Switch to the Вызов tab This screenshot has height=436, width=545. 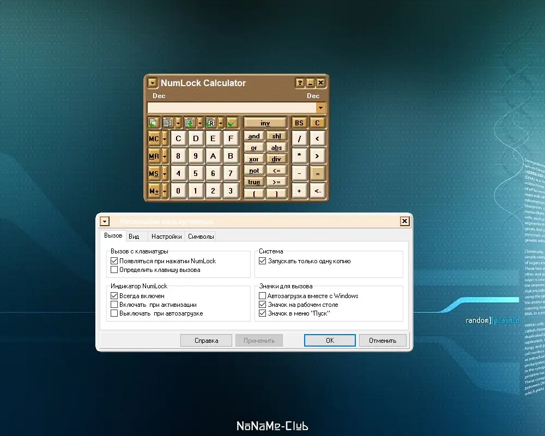(x=113, y=235)
